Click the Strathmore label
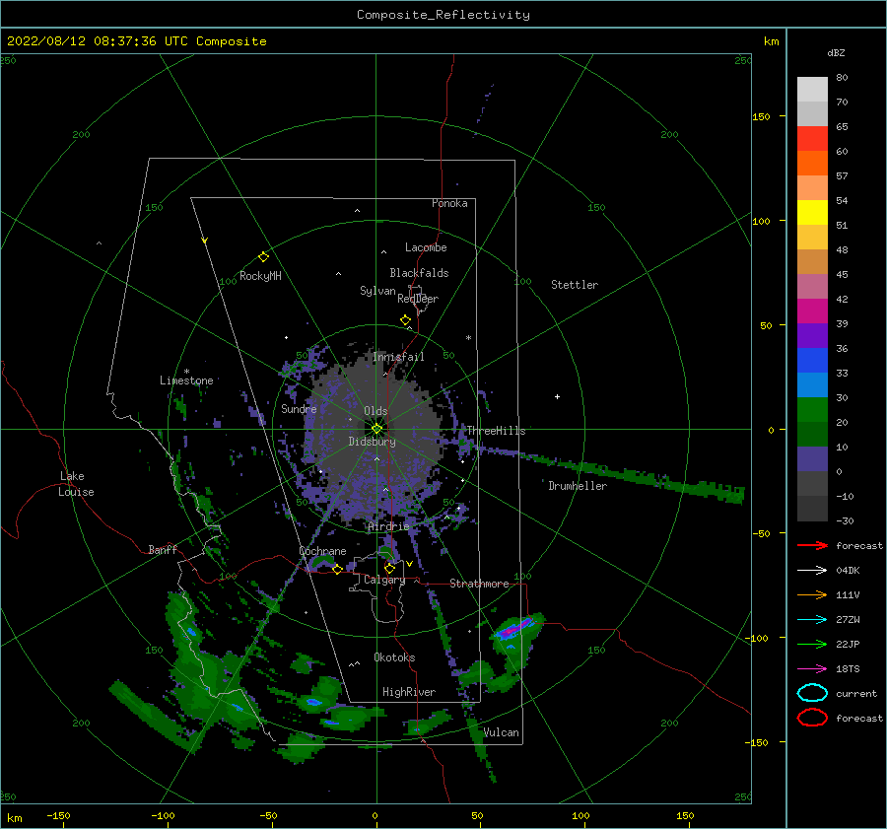 (479, 584)
